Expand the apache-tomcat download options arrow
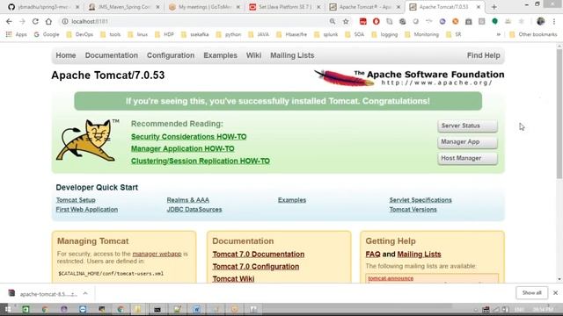Screen dimensions: 563x316 coord(85,293)
